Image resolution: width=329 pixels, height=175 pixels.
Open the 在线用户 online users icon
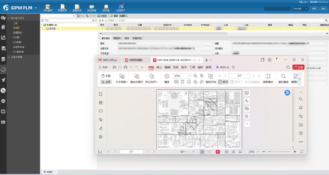point(120,8)
